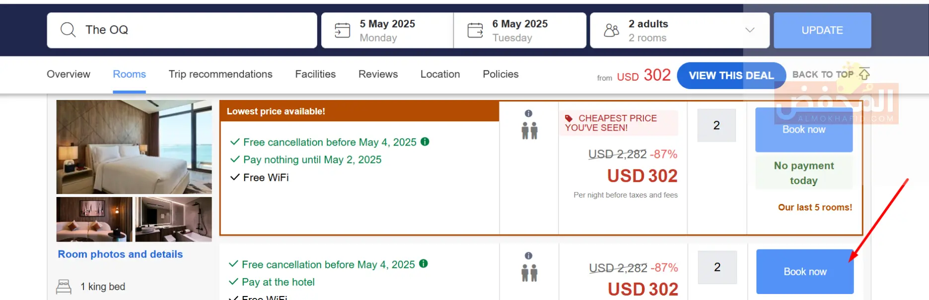Open the room quantity selector in the first offer
Viewport: 929px width, 300px height.
click(716, 126)
